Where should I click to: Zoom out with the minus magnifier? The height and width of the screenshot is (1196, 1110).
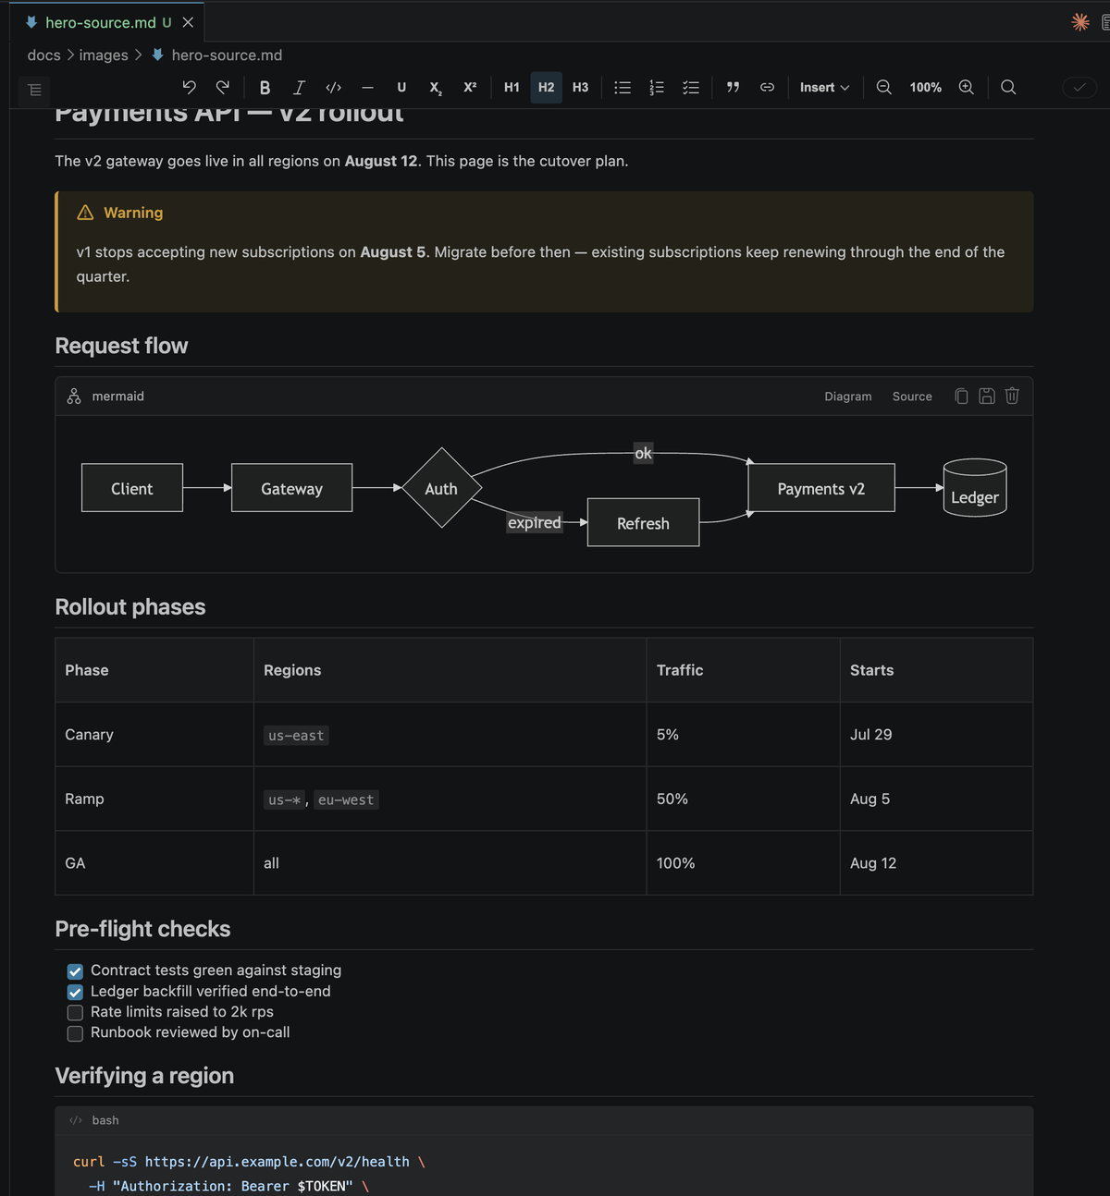884,87
